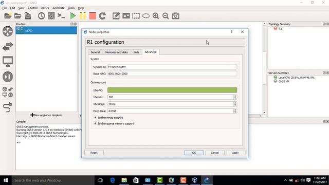Select the c1700 router in Routers list

coord(46,30)
